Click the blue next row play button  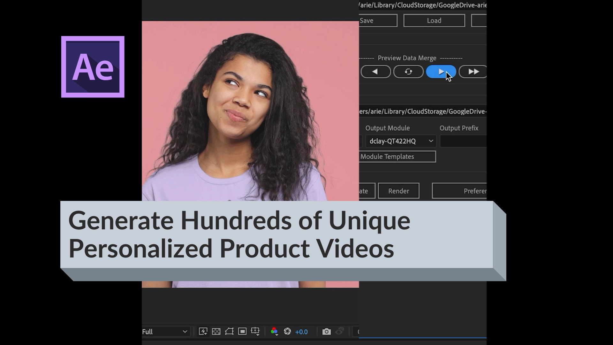pyautogui.click(x=441, y=72)
